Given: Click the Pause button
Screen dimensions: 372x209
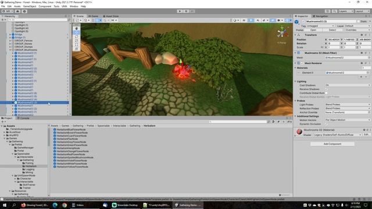Looking at the screenshot, I should (186, 11).
